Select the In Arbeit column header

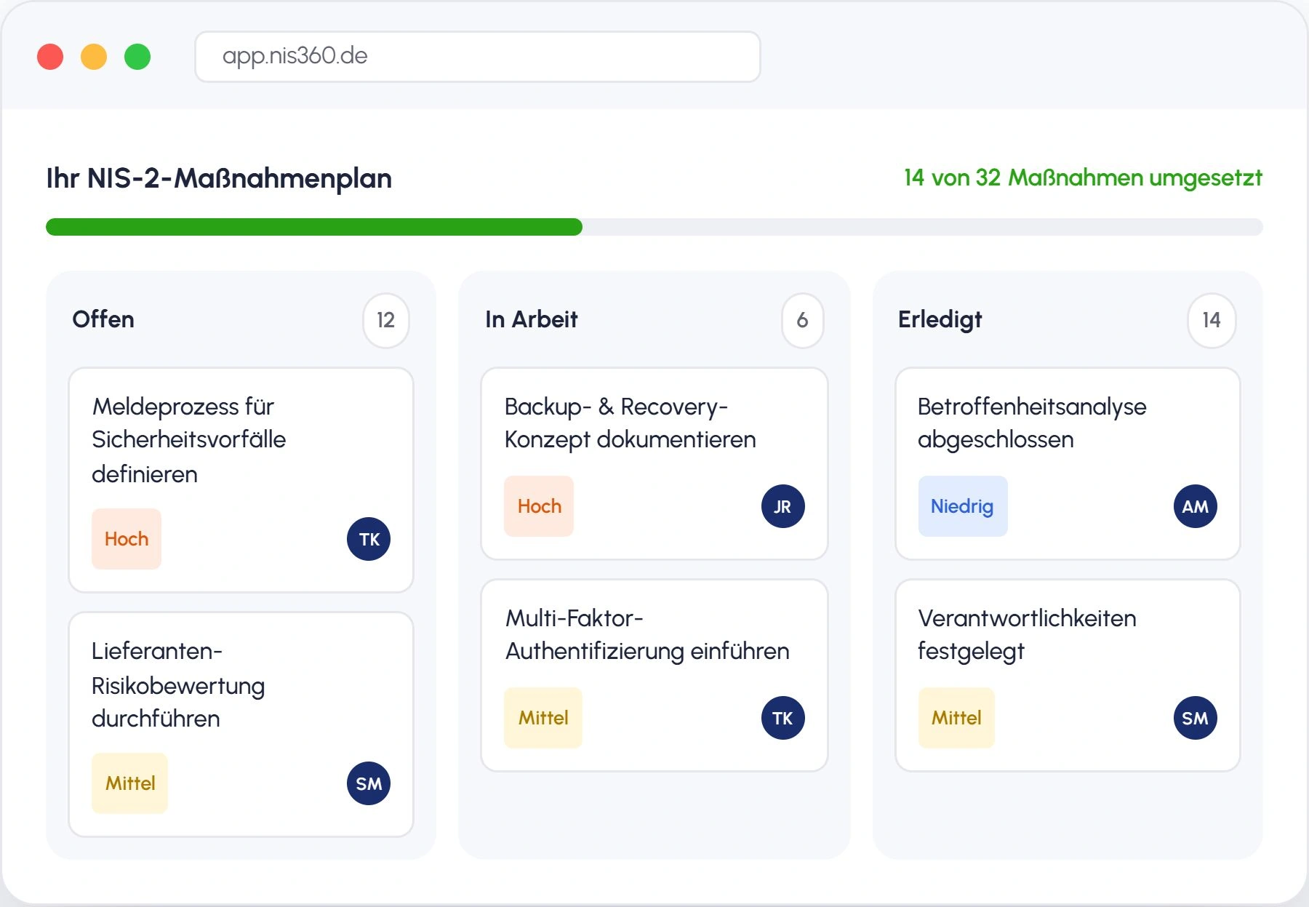[531, 319]
